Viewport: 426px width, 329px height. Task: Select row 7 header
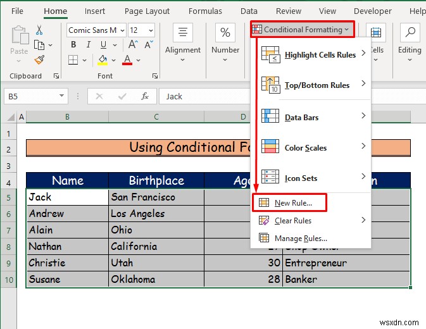(x=9, y=230)
